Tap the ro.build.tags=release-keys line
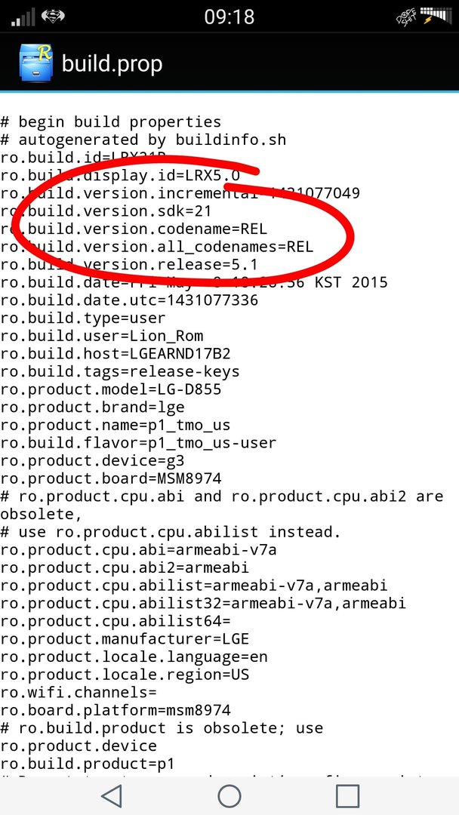The height and width of the screenshot is (815, 459). coord(120,371)
